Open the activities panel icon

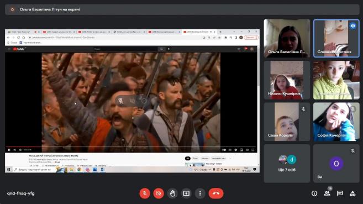(353, 193)
